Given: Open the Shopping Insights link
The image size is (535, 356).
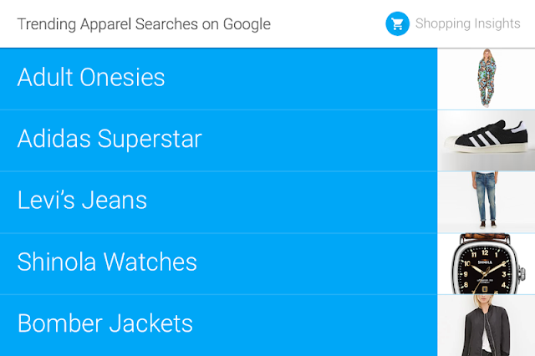Looking at the screenshot, I should coord(467,23).
